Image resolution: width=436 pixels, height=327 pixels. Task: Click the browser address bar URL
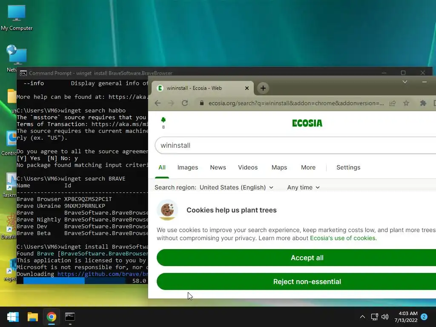[296, 103]
